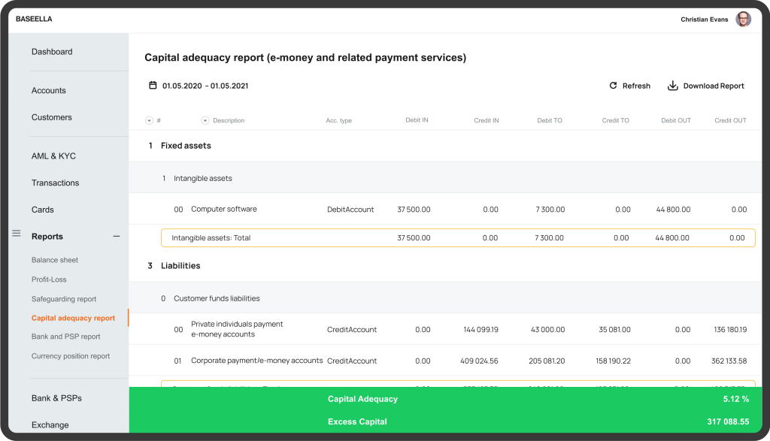Open the Safeguarding report page
The image size is (770, 441).
pyautogui.click(x=63, y=298)
